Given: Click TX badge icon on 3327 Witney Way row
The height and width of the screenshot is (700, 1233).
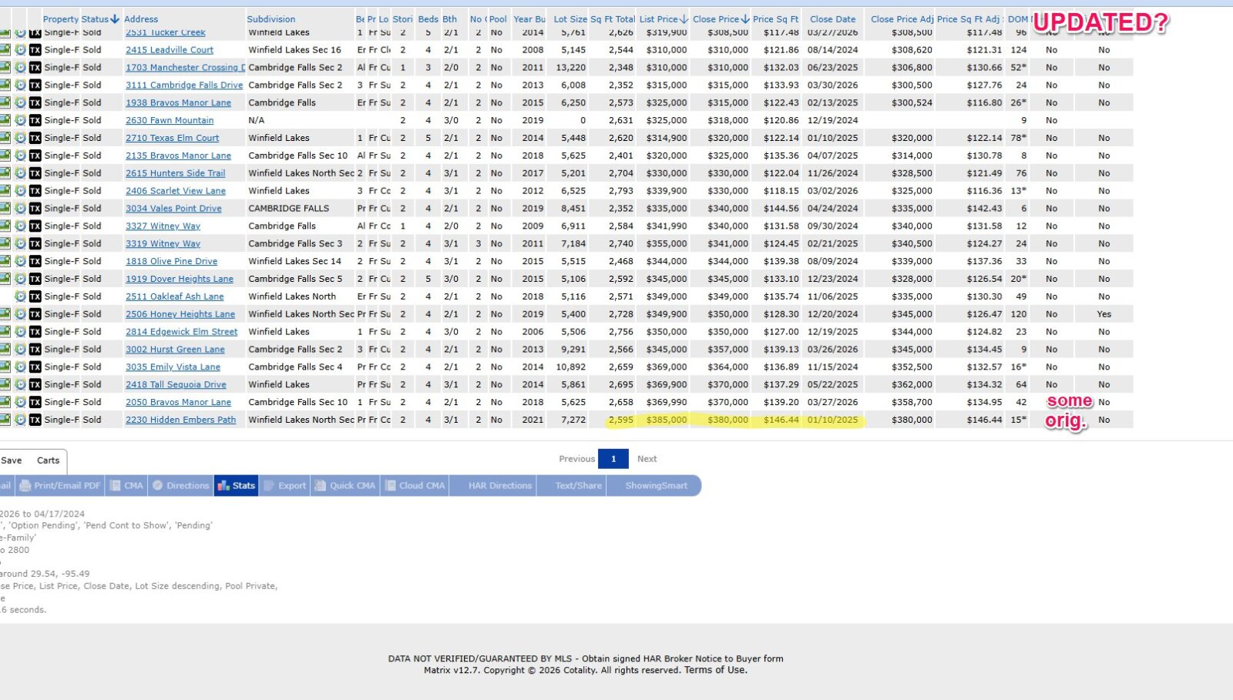Looking at the screenshot, I should tap(35, 226).
